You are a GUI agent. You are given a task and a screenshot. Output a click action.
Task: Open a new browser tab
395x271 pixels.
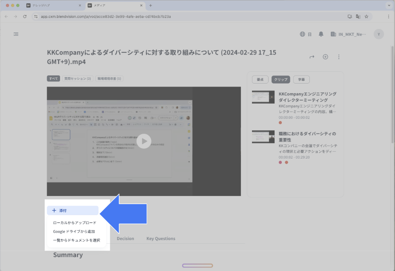tap(150, 5)
